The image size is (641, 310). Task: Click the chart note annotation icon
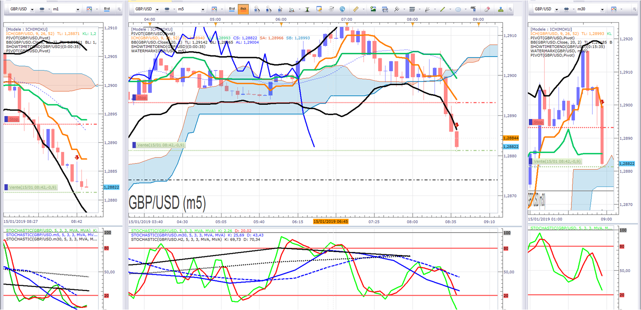click(319, 9)
